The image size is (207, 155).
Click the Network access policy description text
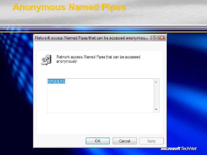98,59
